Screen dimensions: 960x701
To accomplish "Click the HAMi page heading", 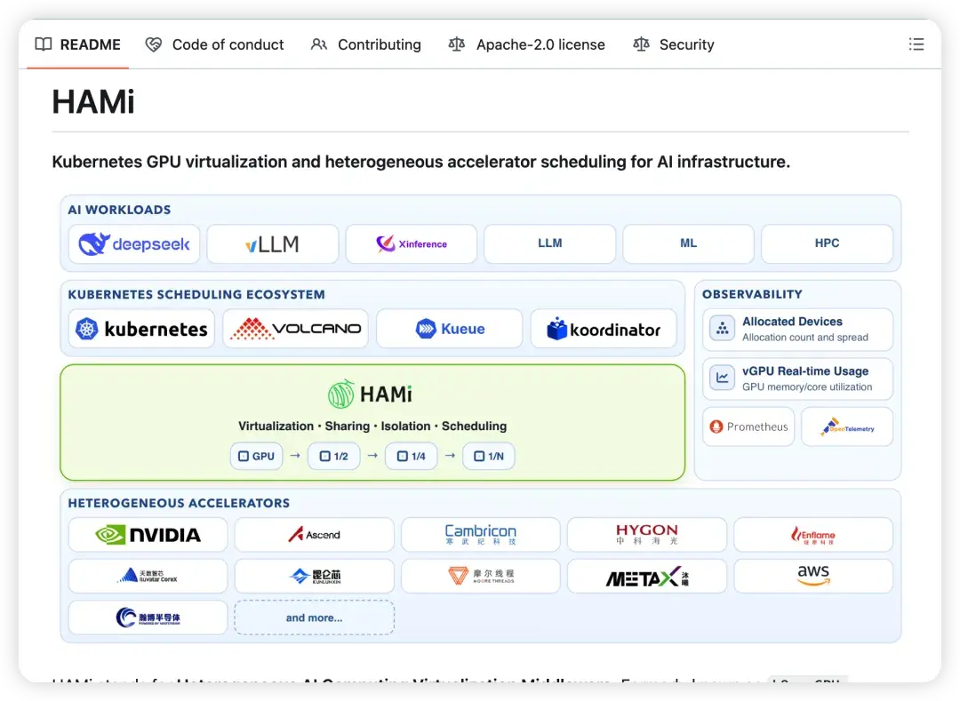I will (x=93, y=101).
